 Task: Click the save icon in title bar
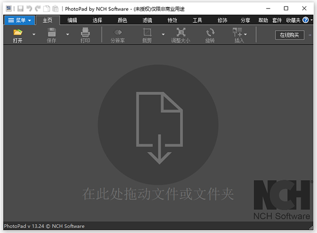(x=20, y=8)
